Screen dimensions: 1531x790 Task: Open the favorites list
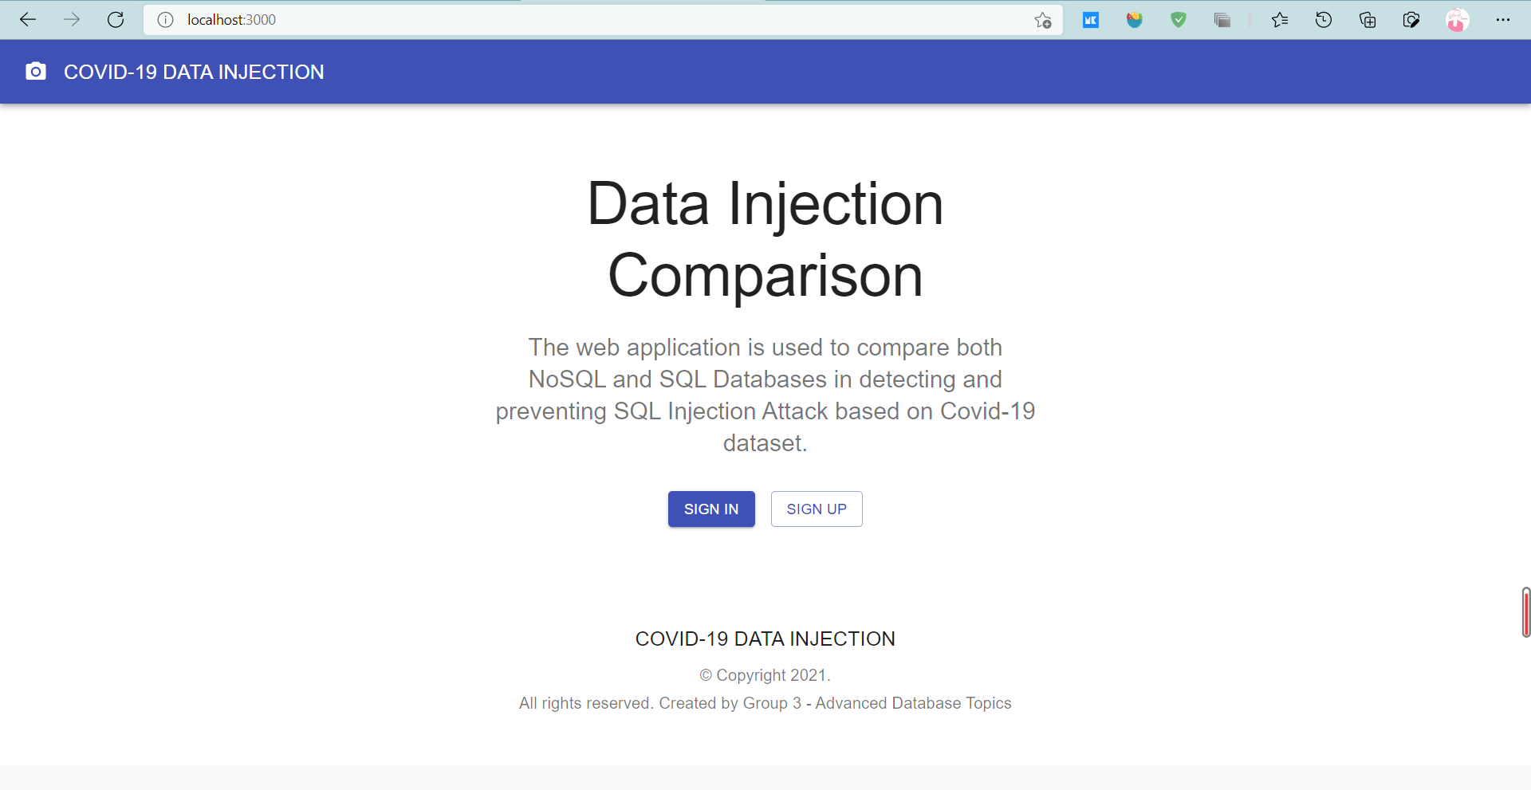[x=1280, y=19]
